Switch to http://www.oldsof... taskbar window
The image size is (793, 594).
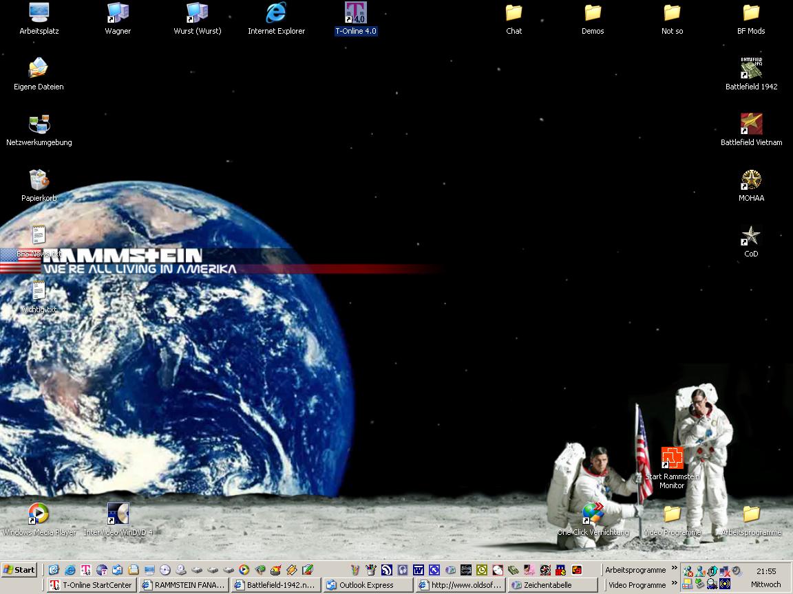pyautogui.click(x=461, y=585)
